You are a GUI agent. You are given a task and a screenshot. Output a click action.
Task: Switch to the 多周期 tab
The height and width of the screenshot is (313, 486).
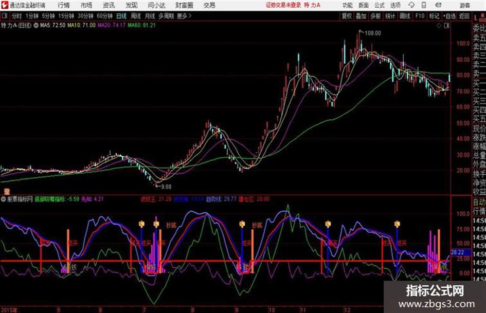coord(166,16)
